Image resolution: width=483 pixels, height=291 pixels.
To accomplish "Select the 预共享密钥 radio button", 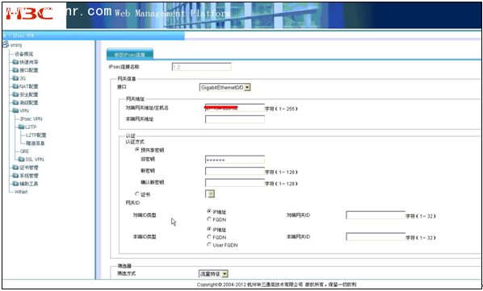I will (x=137, y=150).
